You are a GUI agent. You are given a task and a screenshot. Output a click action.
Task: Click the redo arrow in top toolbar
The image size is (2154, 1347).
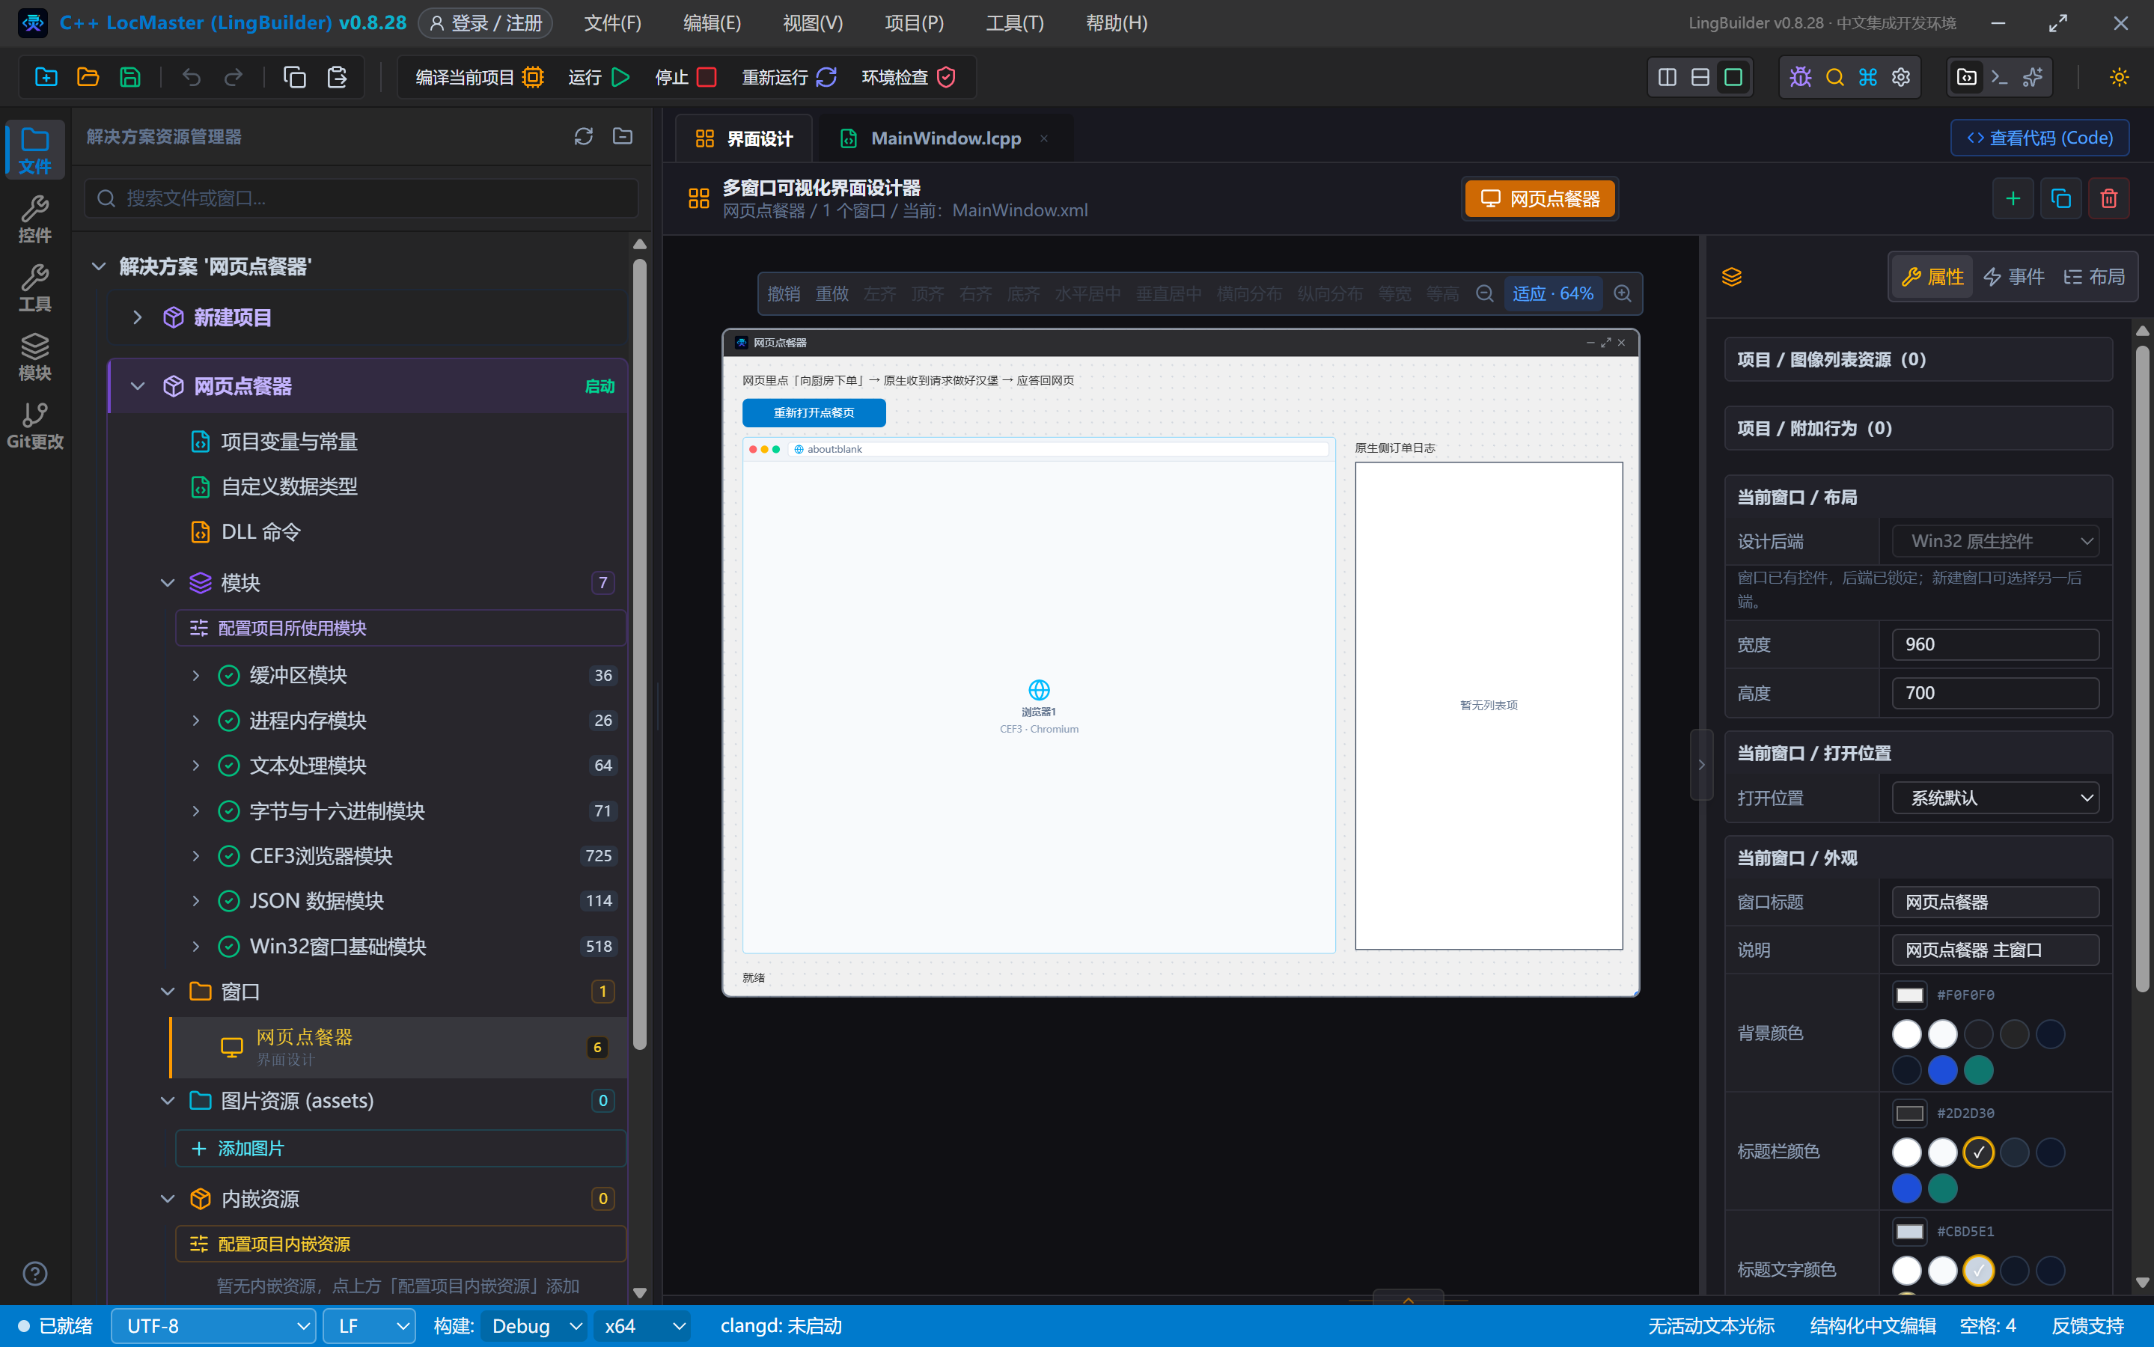point(234,78)
